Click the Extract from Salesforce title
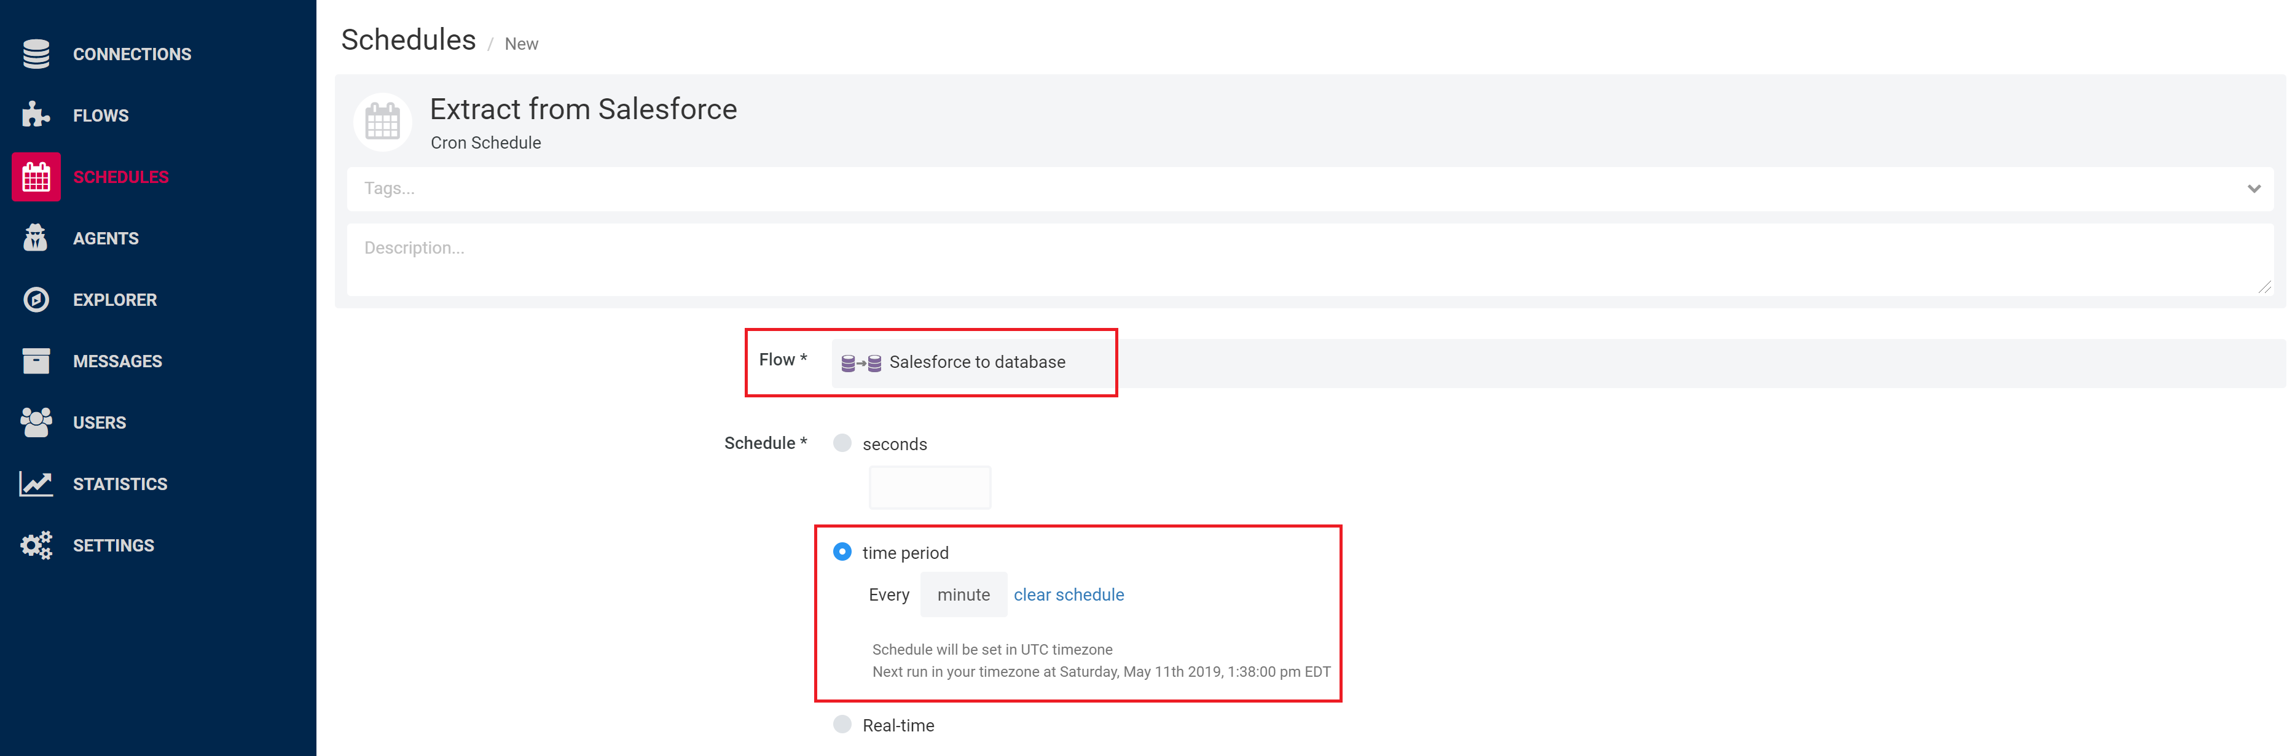Viewport: 2295px width, 756px height. (x=584, y=109)
